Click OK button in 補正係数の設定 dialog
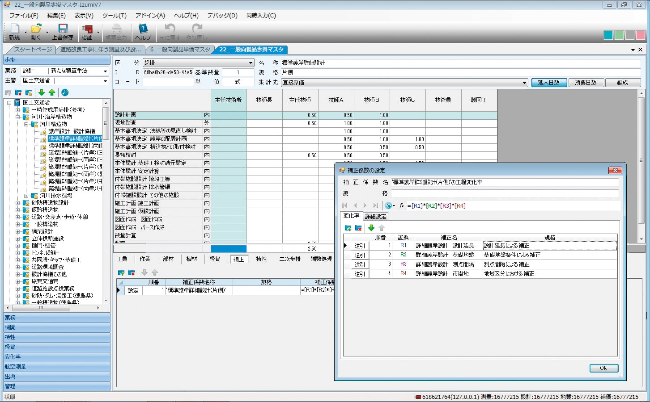The height and width of the screenshot is (402, 650). [x=603, y=368]
